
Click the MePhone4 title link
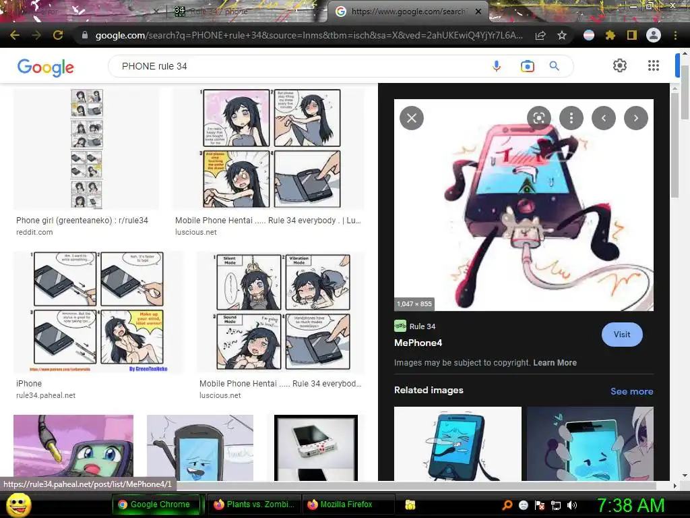418,343
